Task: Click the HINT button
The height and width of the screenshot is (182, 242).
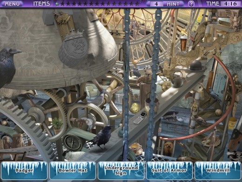Action: pos(173,4)
